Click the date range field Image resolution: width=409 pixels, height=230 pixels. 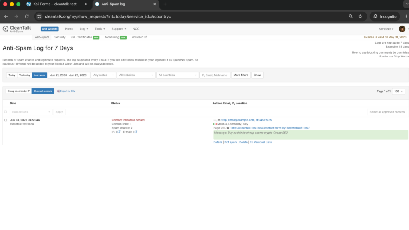pos(69,75)
